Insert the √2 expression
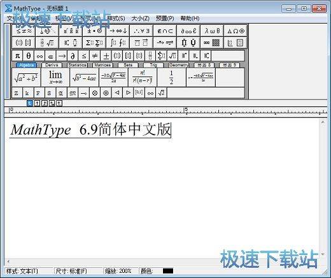This screenshot has height=278, width=331. pyautogui.click(x=161, y=93)
